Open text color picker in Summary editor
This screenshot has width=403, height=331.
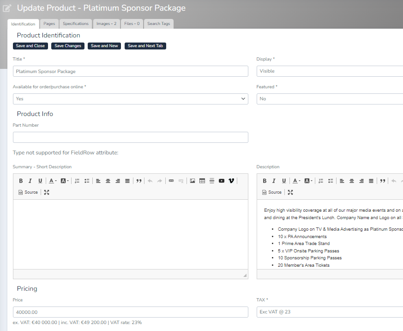(53, 181)
